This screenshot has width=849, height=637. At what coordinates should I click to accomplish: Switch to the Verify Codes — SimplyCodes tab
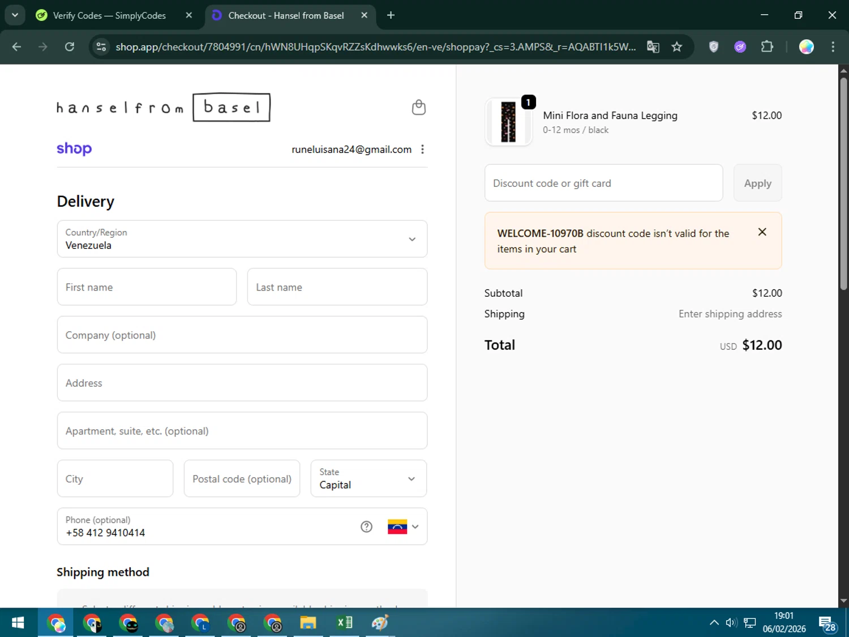(x=109, y=15)
